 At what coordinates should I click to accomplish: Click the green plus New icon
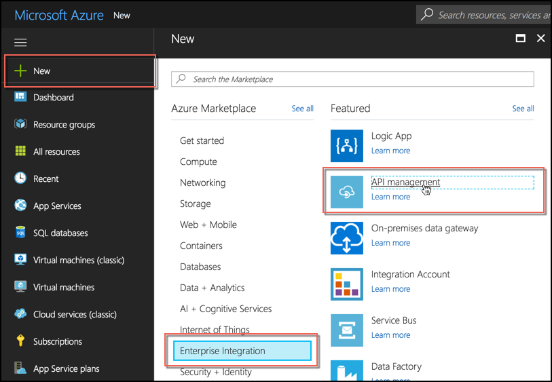20,71
